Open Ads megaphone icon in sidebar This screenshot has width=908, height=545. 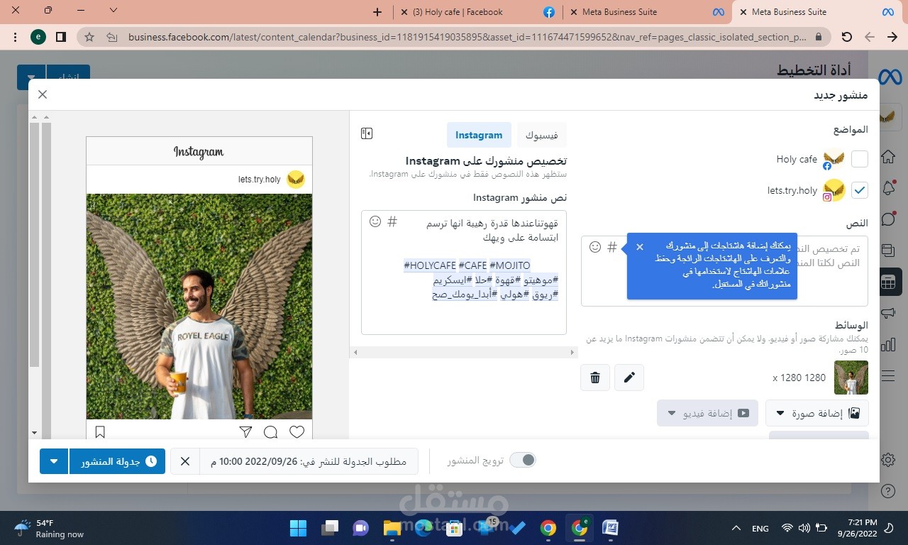pos(887,313)
